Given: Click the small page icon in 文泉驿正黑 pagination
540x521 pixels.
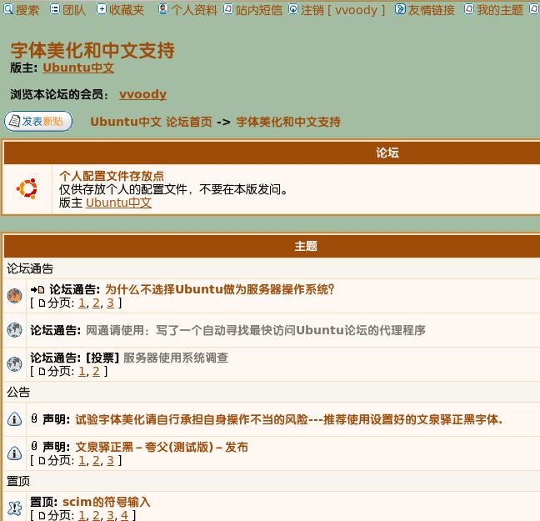Looking at the screenshot, I should (42, 461).
